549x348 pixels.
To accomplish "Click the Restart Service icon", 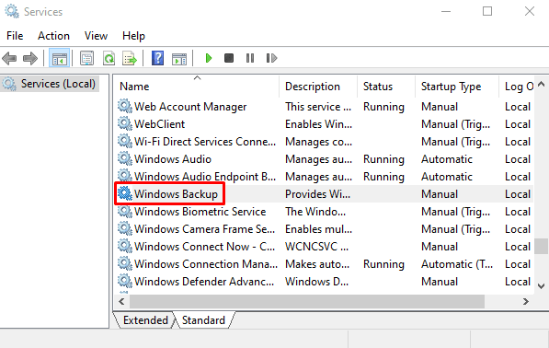I will click(271, 58).
